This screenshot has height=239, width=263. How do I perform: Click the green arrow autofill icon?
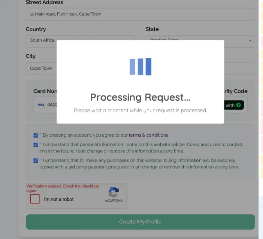click(238, 105)
